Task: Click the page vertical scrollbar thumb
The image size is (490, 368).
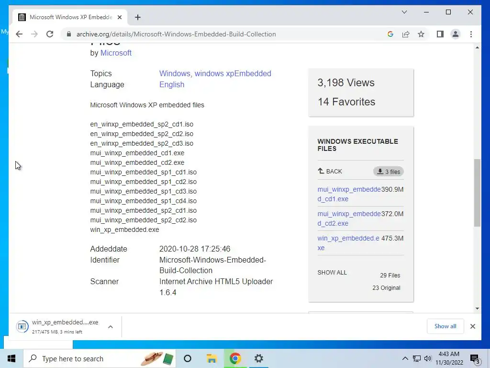Action: (x=477, y=193)
